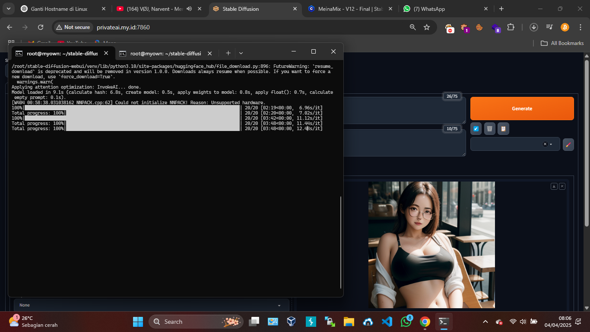Viewport: 590px width, 332px height.
Task: Read generation parameters from prompt (arrow icon)
Action: point(476,129)
